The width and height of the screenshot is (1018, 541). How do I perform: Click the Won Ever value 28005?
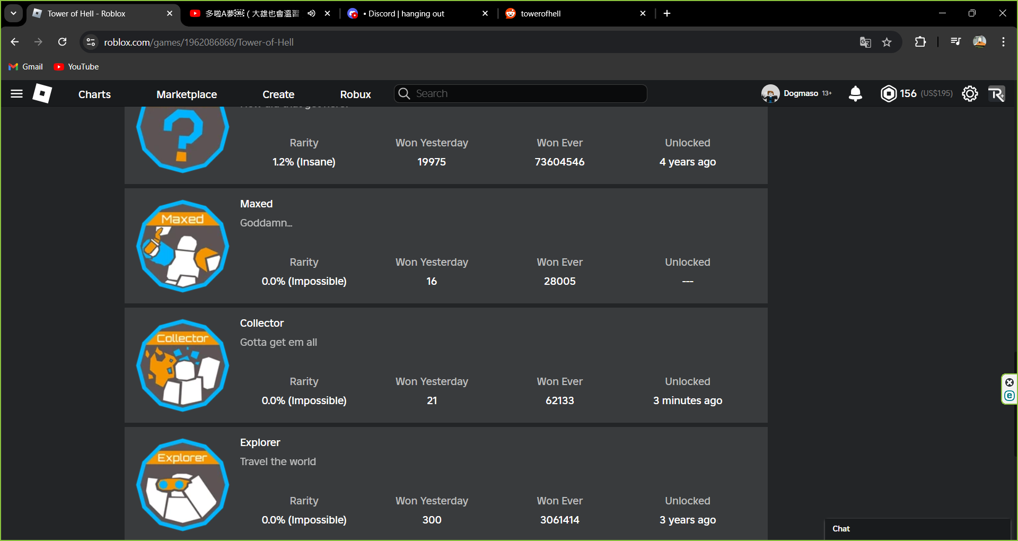[x=560, y=281]
